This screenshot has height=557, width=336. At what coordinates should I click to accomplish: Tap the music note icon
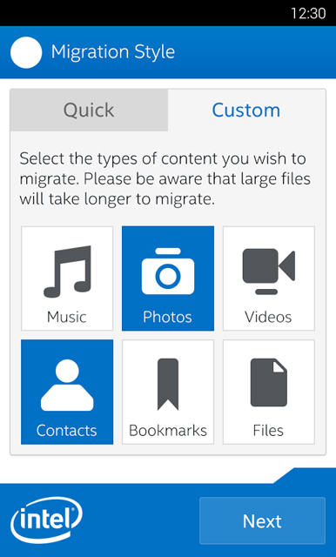[x=67, y=272]
